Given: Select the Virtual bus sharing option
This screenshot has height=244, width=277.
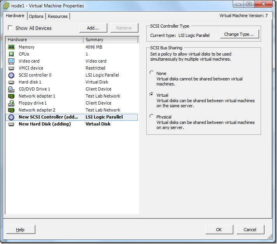Looking at the screenshot, I should [152, 94].
